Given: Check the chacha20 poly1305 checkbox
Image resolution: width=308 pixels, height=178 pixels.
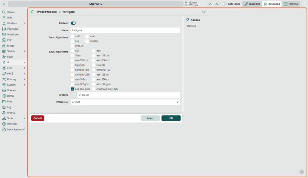Looking at the screenshot, I should [x=94, y=89].
